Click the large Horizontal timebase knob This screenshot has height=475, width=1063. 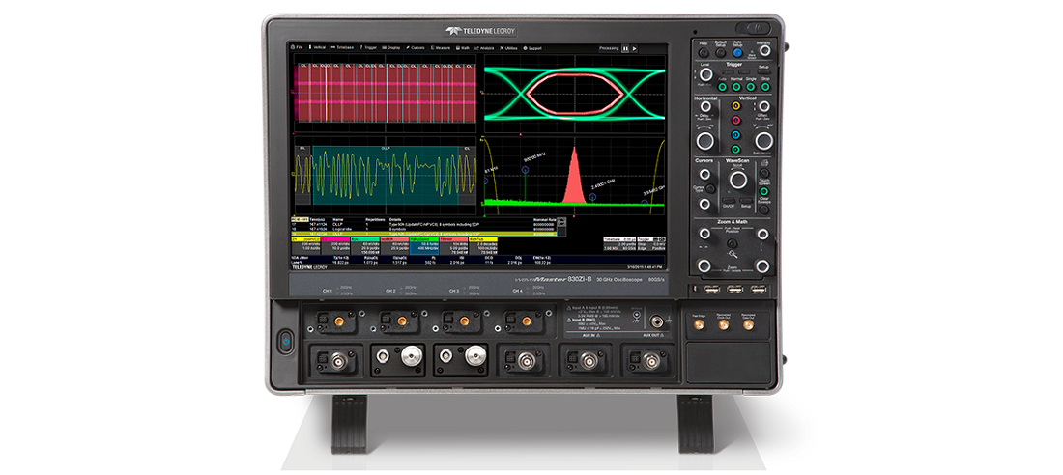(x=705, y=140)
